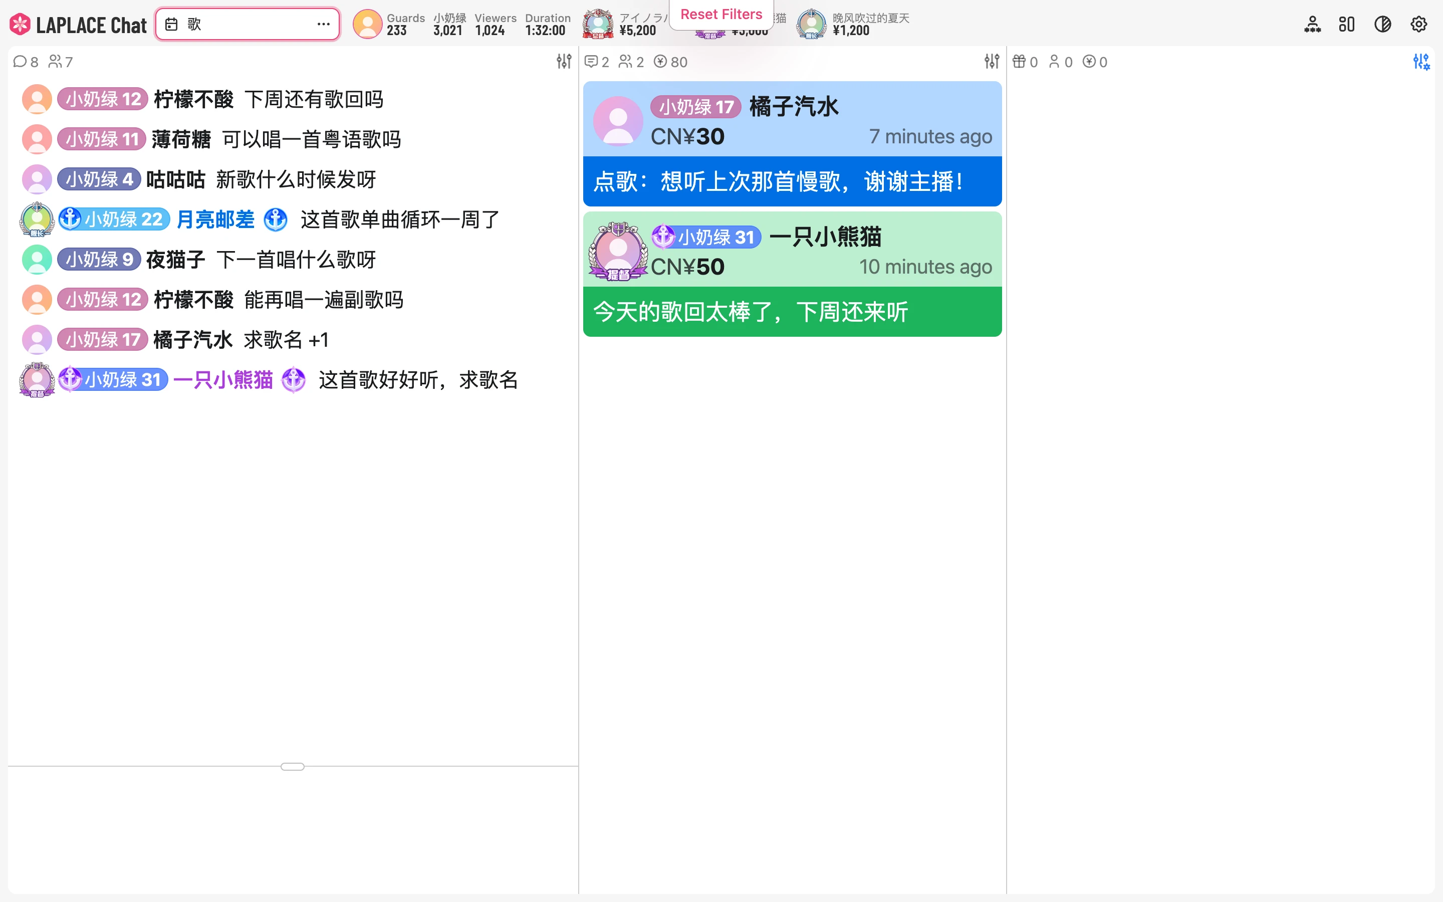The height and width of the screenshot is (902, 1443).
Task: Click the calendar icon in search box
Action: coord(171,25)
